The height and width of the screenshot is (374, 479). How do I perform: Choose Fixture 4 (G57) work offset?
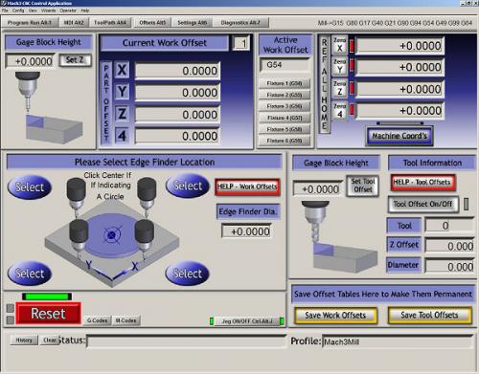point(285,118)
